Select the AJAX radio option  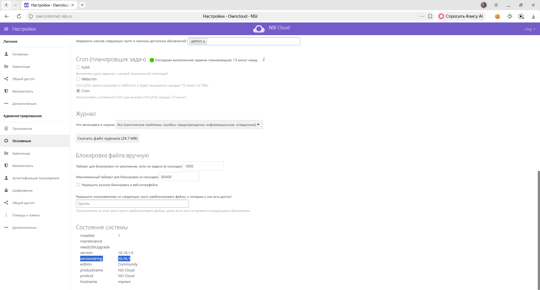[x=78, y=67]
